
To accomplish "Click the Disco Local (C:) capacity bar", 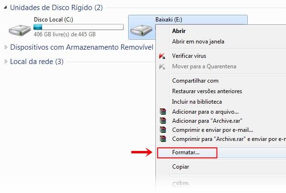I will (78, 27).
